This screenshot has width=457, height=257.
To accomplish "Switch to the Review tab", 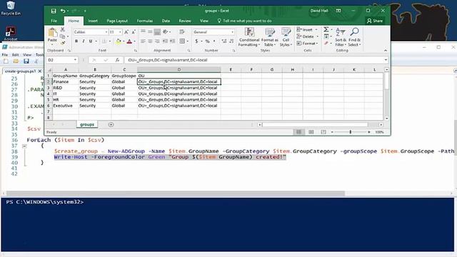I will click(x=185, y=21).
